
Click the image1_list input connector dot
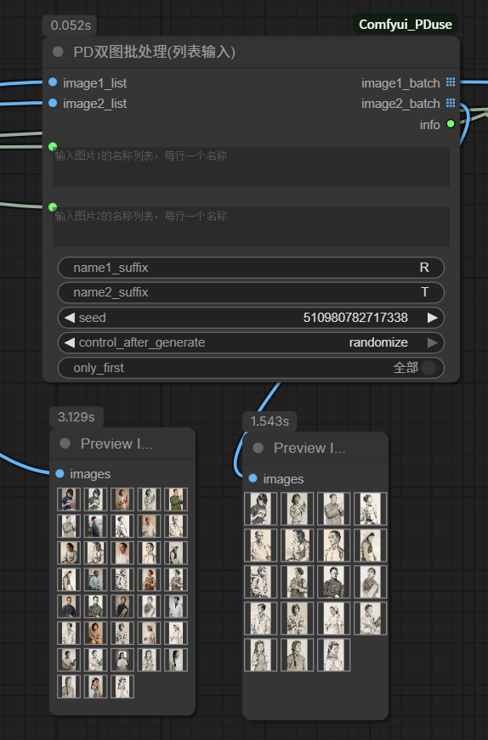click(53, 82)
